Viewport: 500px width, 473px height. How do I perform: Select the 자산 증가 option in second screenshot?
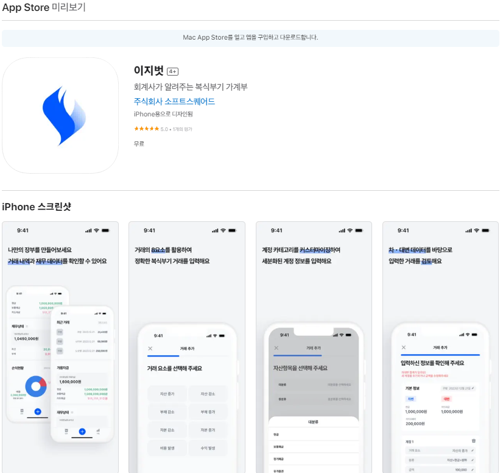click(167, 394)
